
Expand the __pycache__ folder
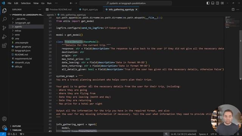[x=26, y=19]
